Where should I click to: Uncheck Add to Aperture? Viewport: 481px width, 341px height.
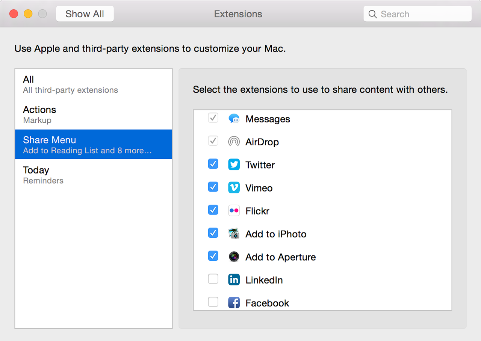(x=213, y=256)
